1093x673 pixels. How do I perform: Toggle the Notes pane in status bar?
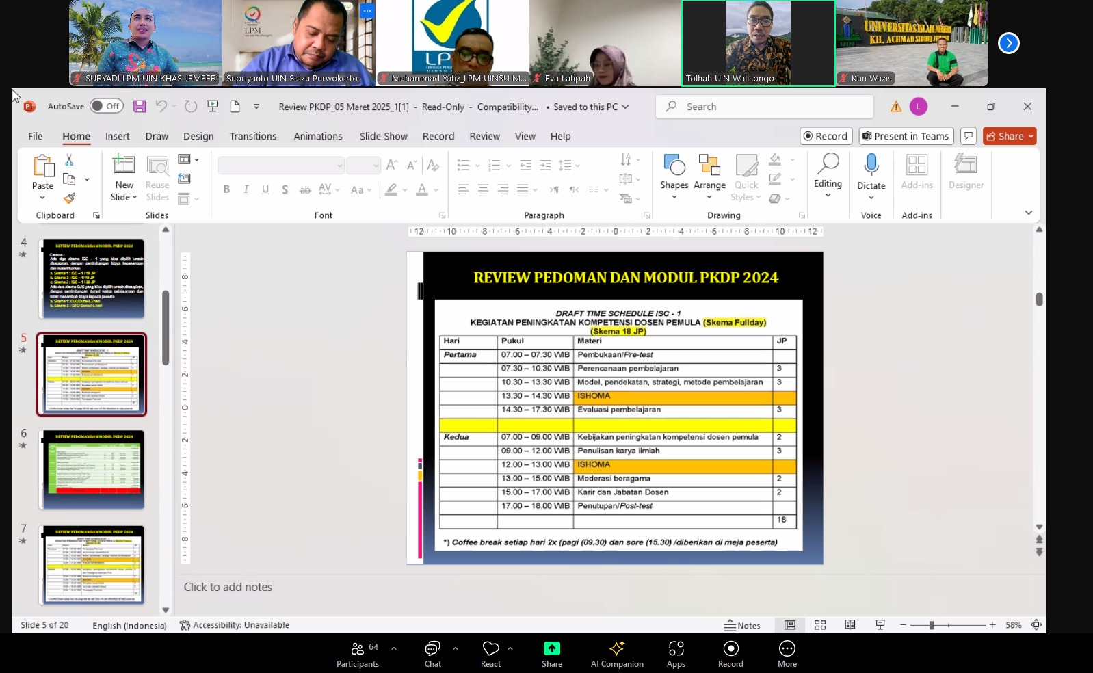tap(743, 625)
